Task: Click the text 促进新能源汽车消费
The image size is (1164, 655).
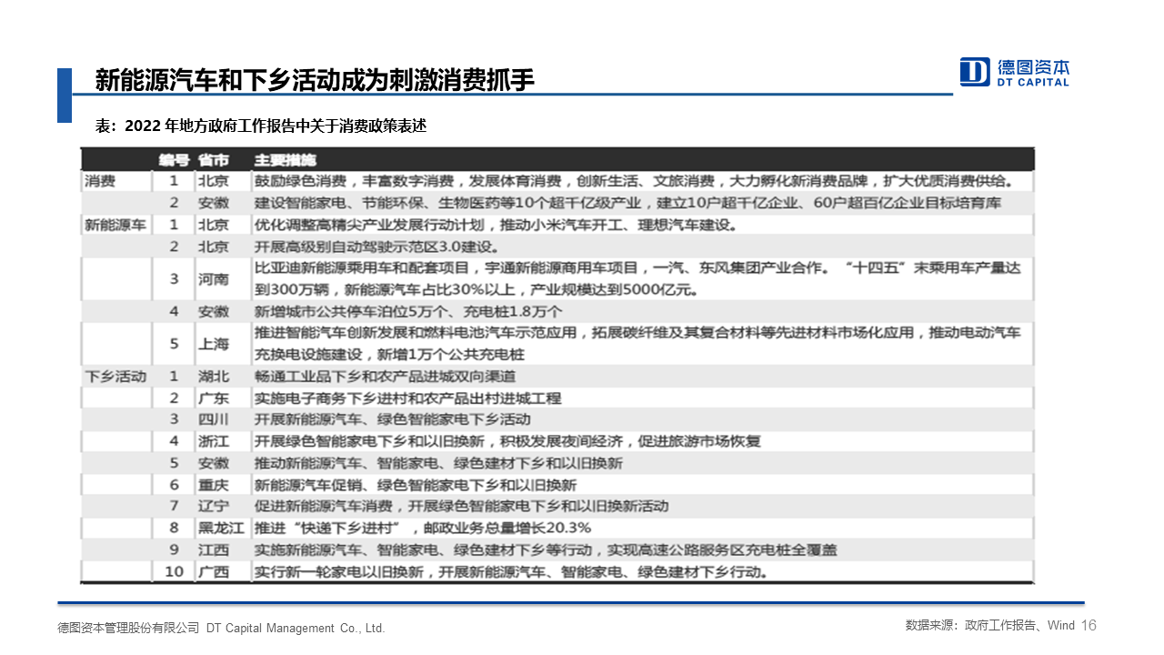Action: (324, 506)
